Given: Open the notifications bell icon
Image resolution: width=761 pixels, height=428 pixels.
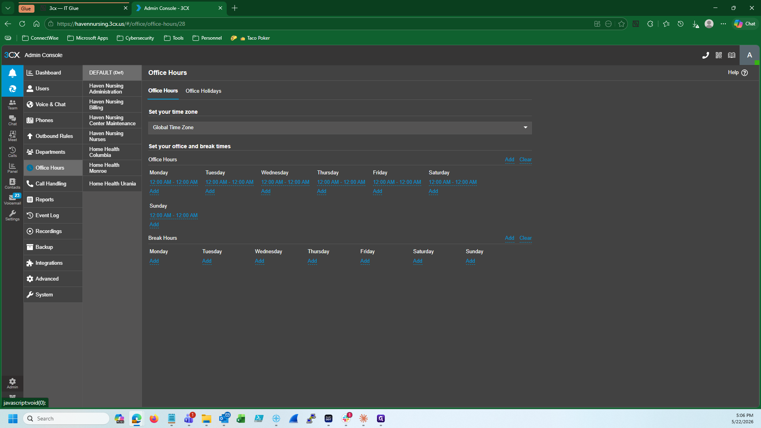Looking at the screenshot, I should 12,73.
